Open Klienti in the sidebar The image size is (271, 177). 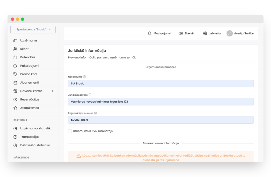25,49
